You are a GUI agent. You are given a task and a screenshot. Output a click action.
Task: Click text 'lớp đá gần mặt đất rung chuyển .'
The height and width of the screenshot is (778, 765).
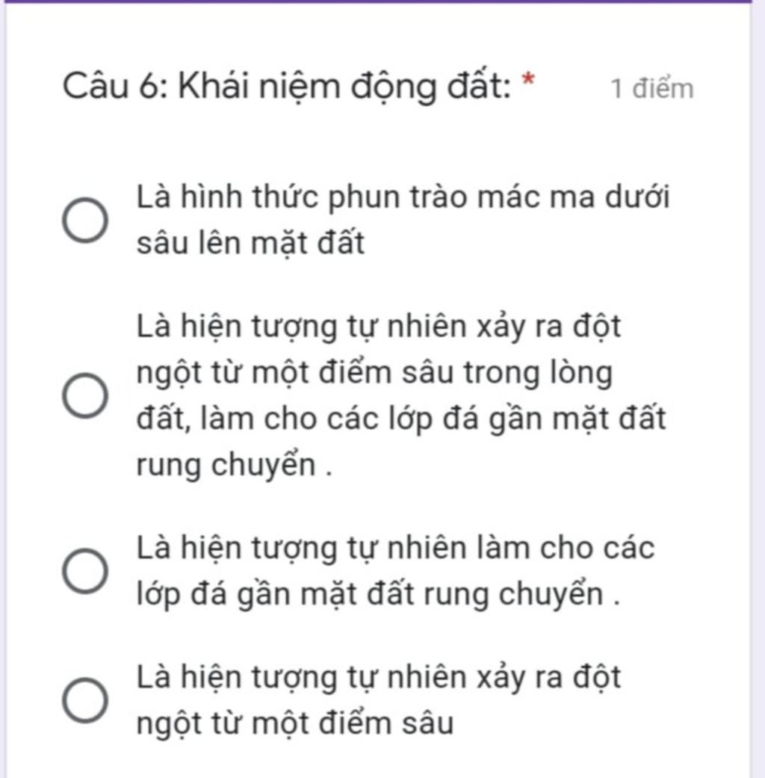378,594
